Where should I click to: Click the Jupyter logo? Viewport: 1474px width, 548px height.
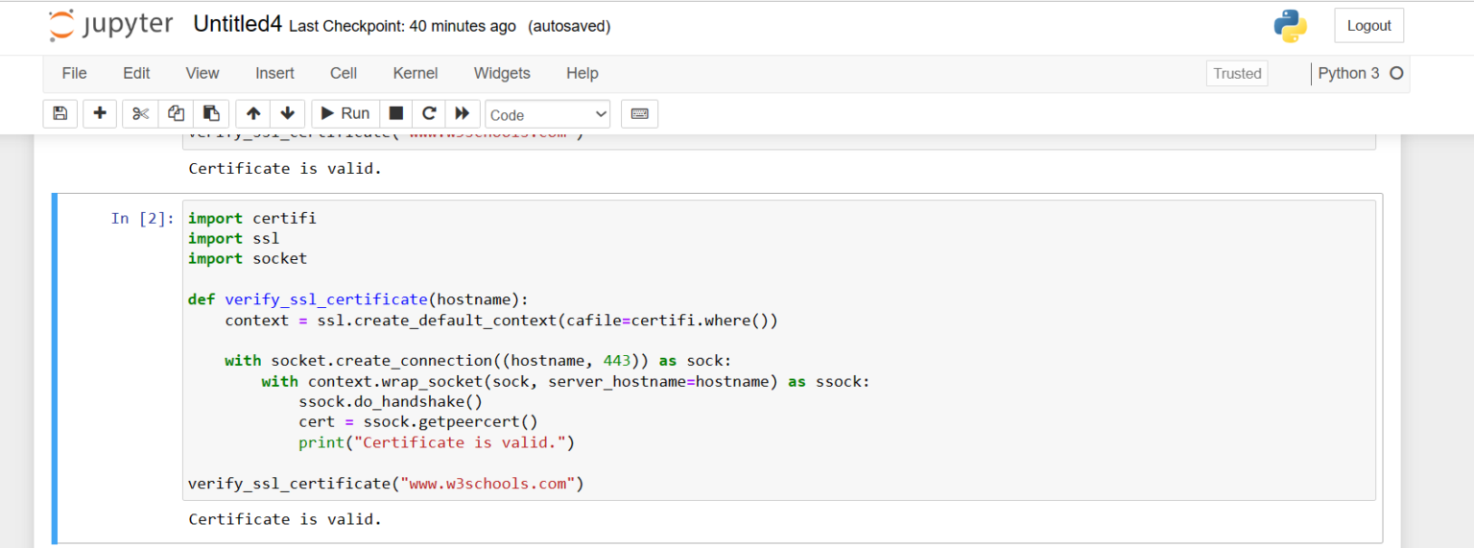click(x=111, y=26)
